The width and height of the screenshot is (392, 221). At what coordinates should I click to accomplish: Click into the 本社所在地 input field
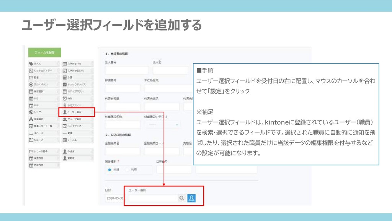169,88
